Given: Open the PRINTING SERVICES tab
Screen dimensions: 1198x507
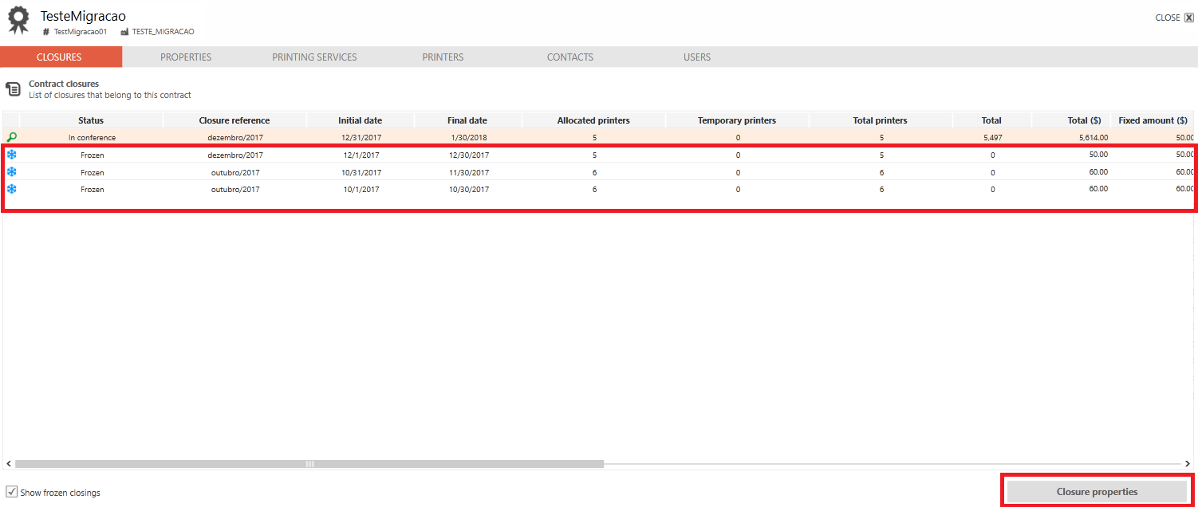Looking at the screenshot, I should tap(314, 57).
